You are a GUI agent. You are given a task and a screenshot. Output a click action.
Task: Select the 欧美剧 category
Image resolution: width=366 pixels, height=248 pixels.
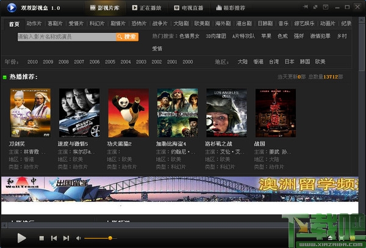pos(202,24)
